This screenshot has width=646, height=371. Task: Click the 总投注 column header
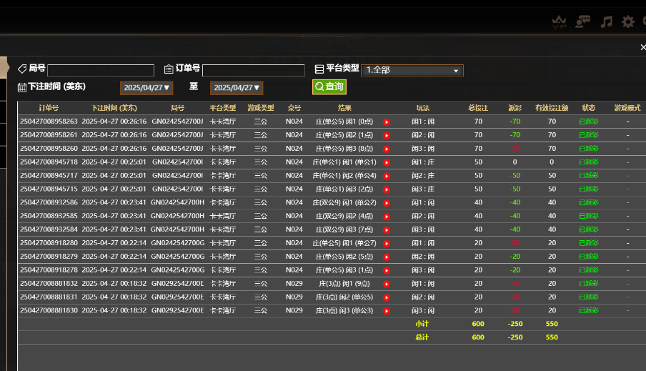tap(478, 108)
